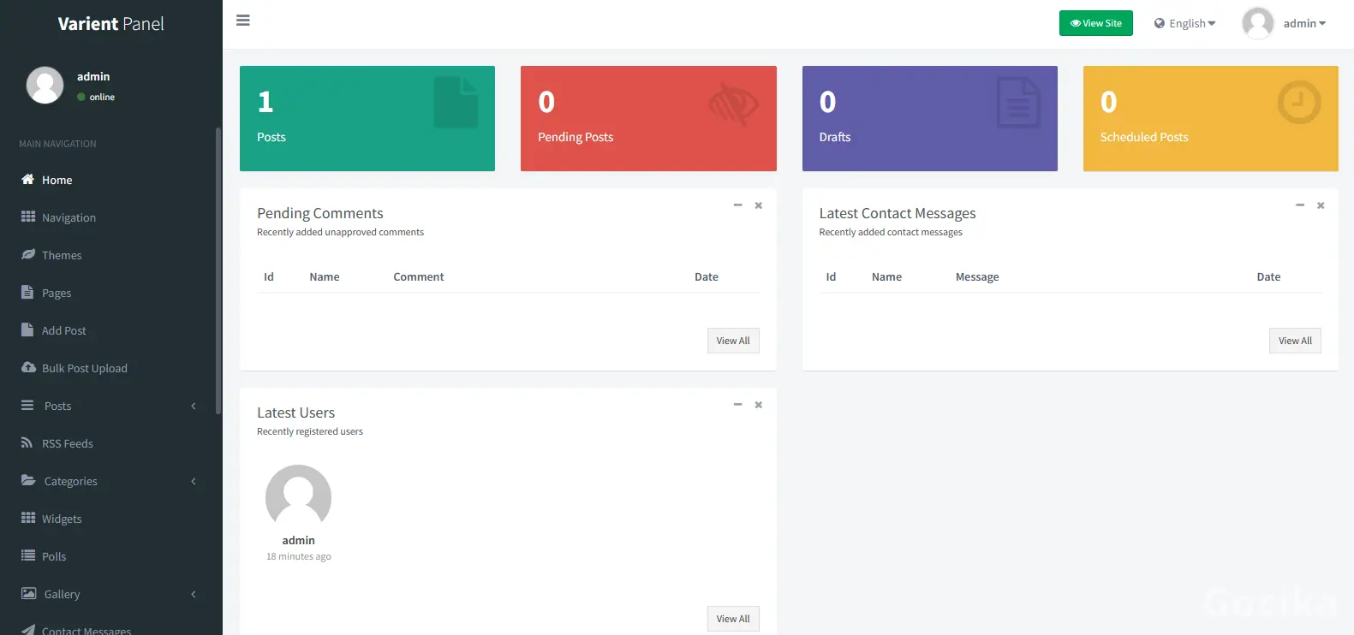This screenshot has width=1354, height=635.
Task: Expand the Posts submenu chevron
Action: 194,407
